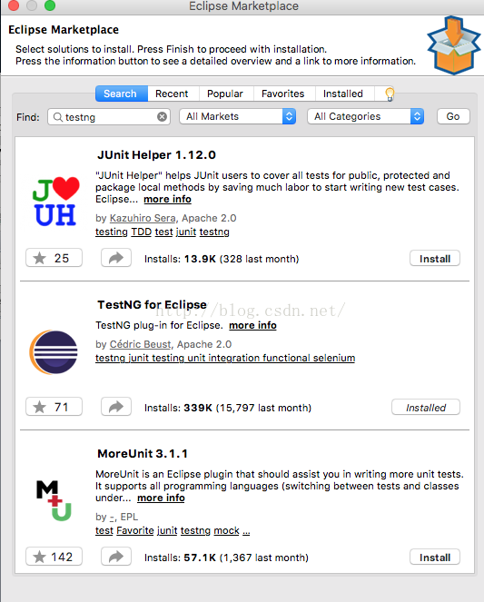This screenshot has width=484, height=602.
Task: Share TestNG for Eclipse with the arrow icon
Action: pos(116,407)
